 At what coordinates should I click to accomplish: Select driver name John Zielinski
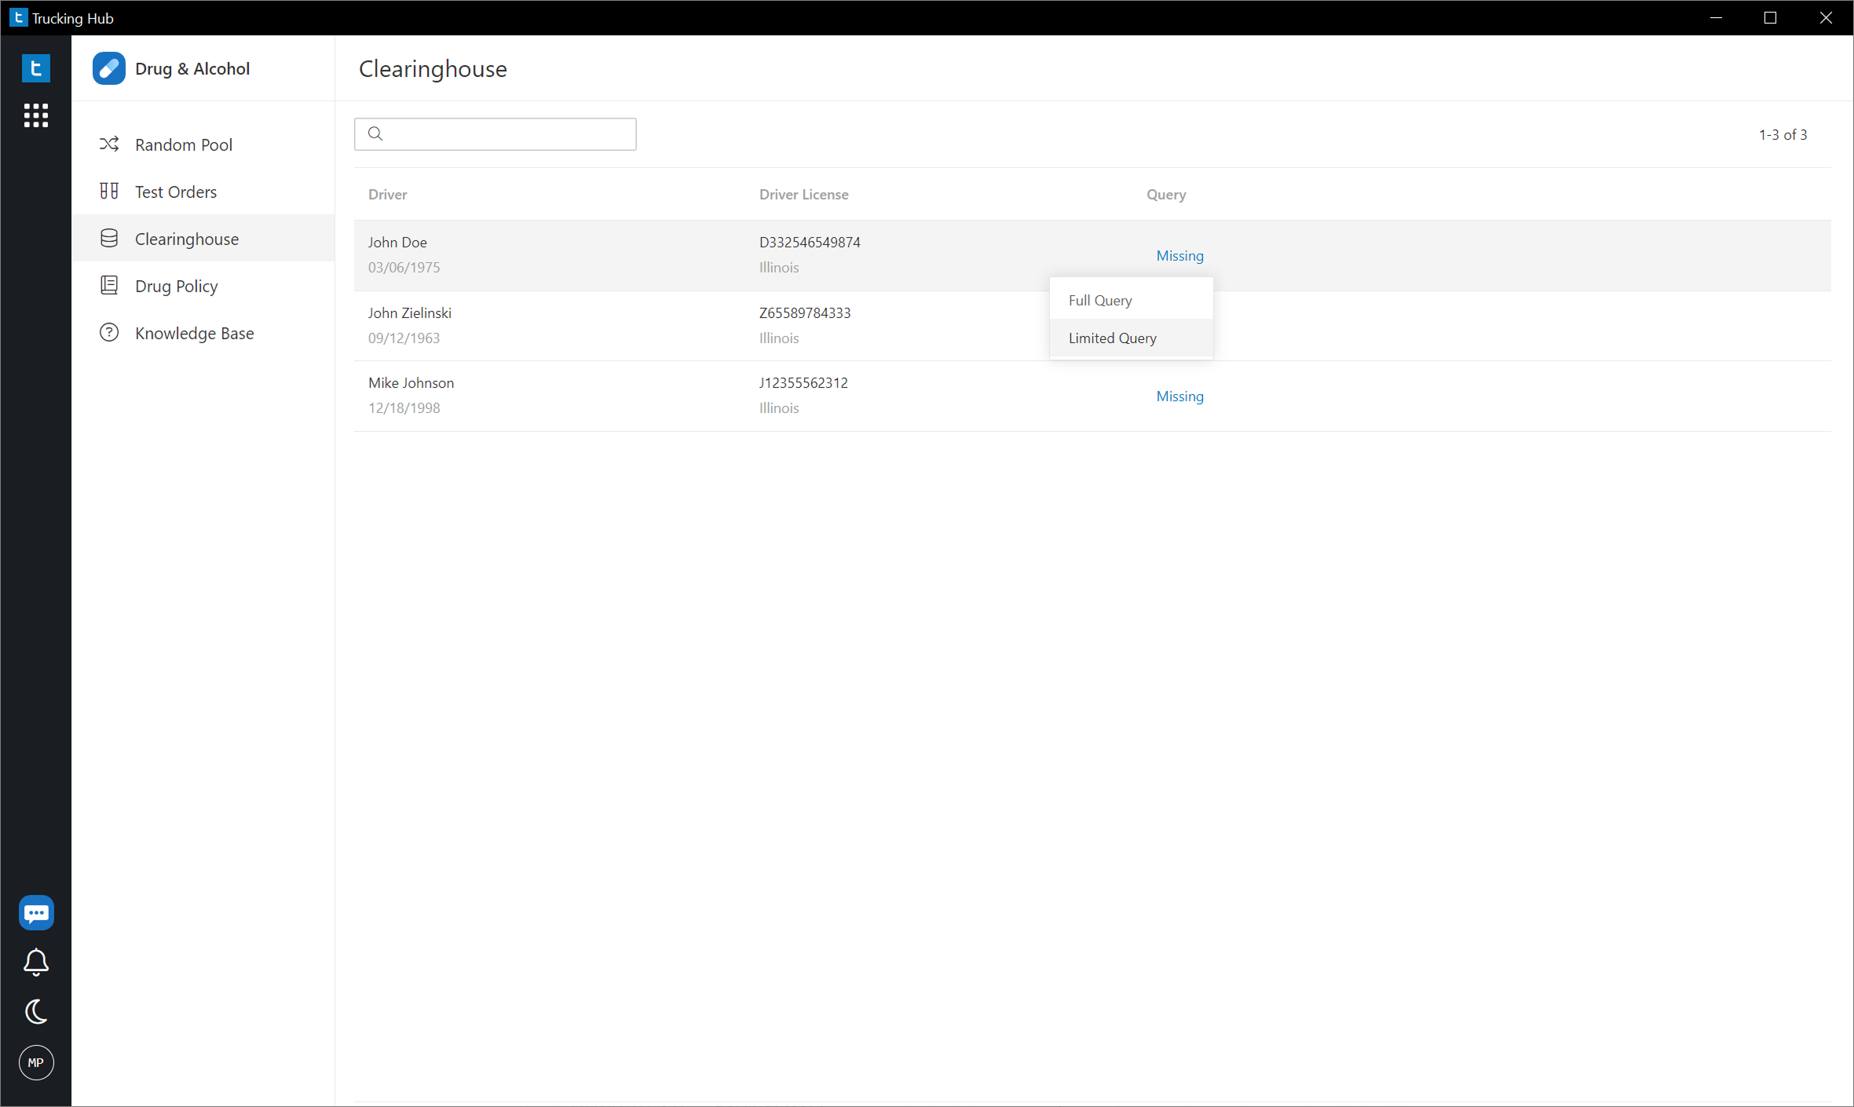tap(410, 312)
